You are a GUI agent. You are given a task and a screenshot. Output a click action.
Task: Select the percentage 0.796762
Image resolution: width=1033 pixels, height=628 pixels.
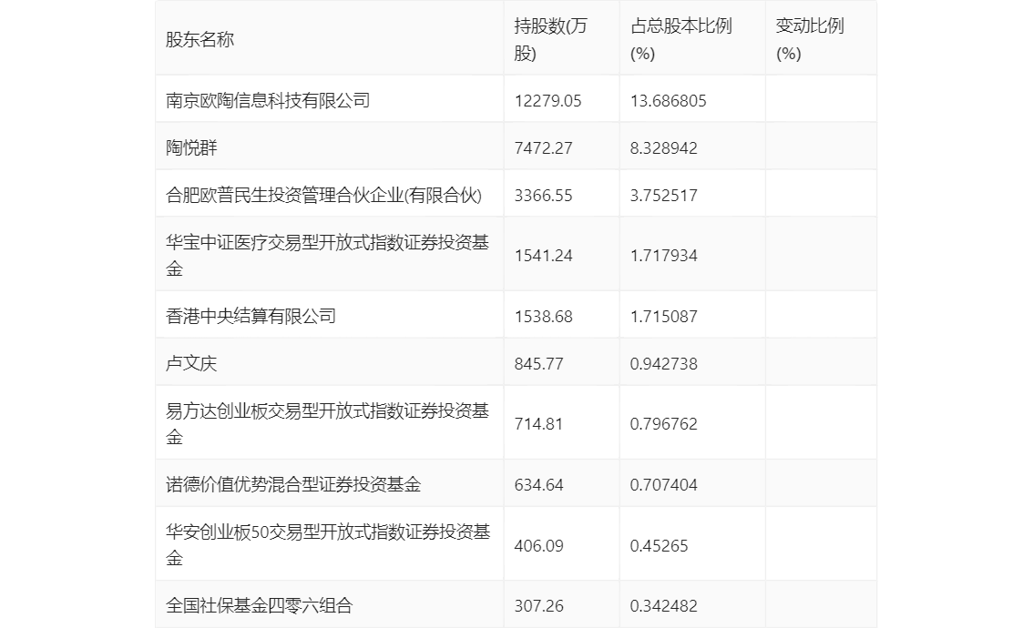pyautogui.click(x=663, y=424)
